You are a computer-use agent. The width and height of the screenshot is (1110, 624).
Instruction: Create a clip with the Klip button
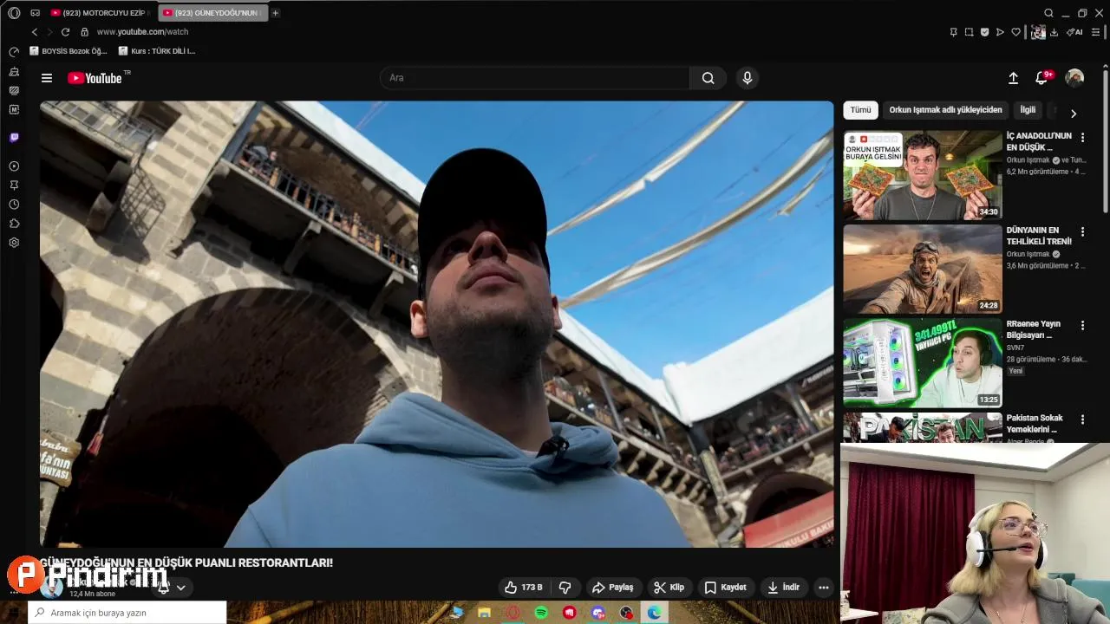click(x=669, y=588)
